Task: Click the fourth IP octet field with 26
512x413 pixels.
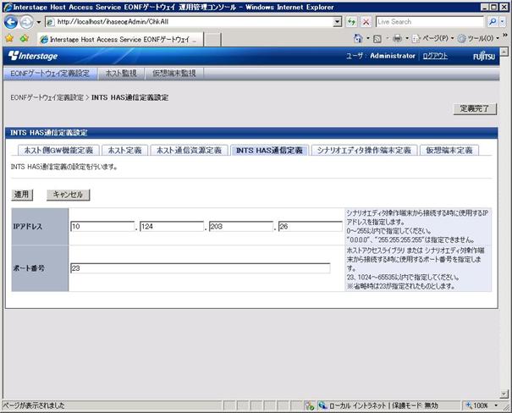Action: click(311, 226)
